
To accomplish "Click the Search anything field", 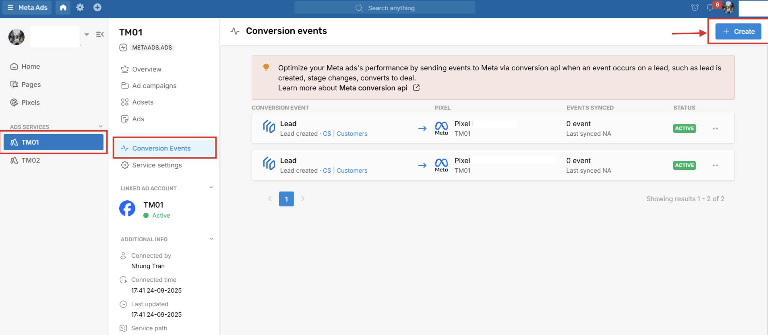I will (385, 8).
